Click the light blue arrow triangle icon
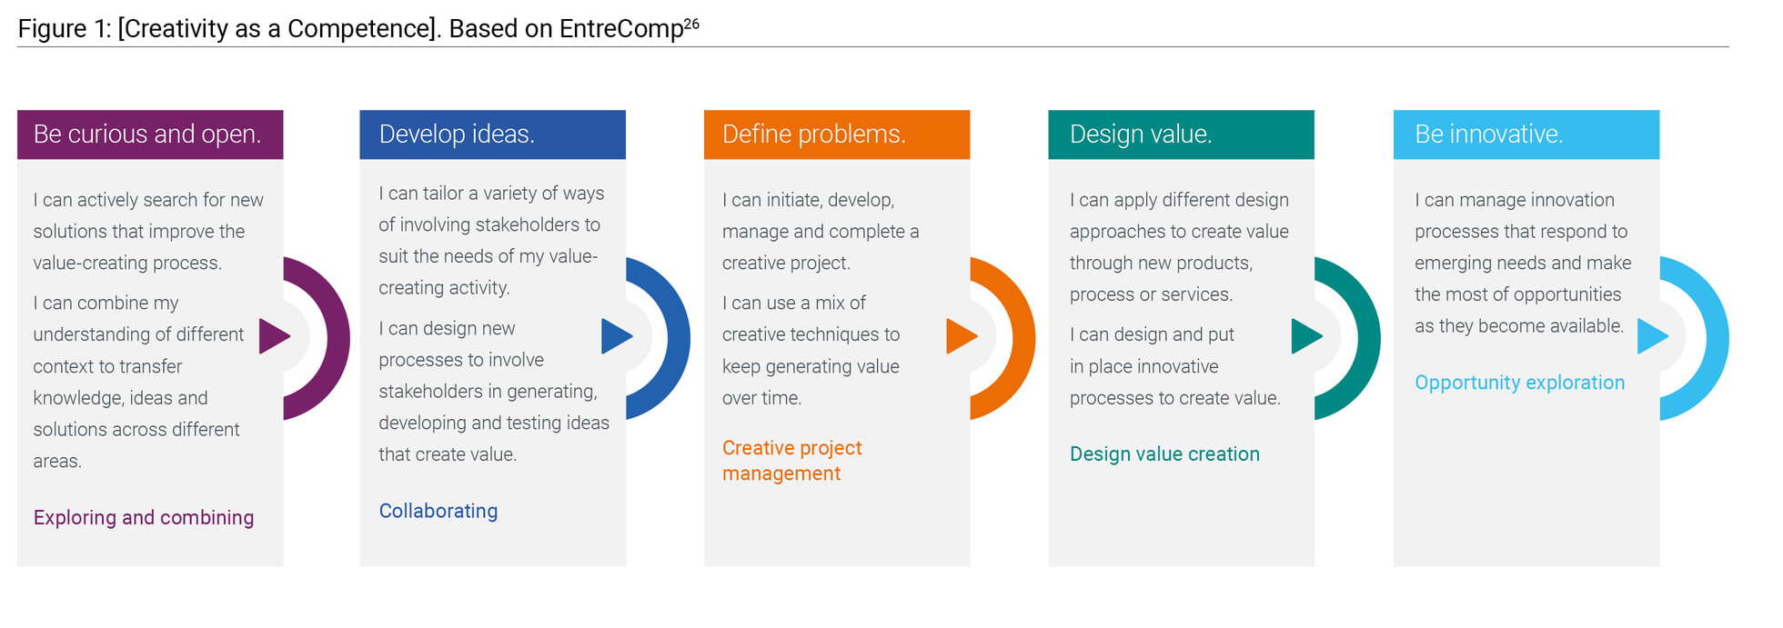The image size is (1783, 628). (x=1649, y=336)
